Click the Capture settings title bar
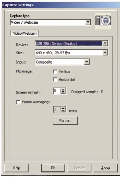Viewport: 120px width, 177px height. 61,5
